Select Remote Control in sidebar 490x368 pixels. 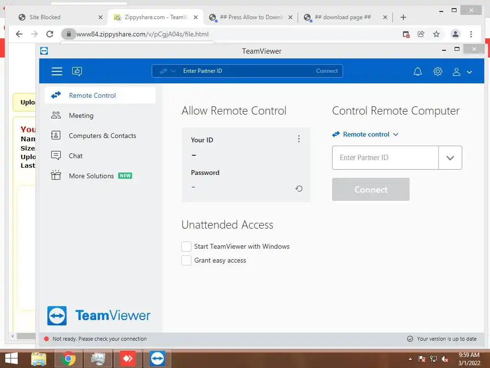point(100,95)
